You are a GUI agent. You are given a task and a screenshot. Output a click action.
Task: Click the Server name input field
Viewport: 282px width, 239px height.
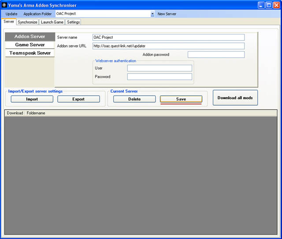[x=168, y=37]
